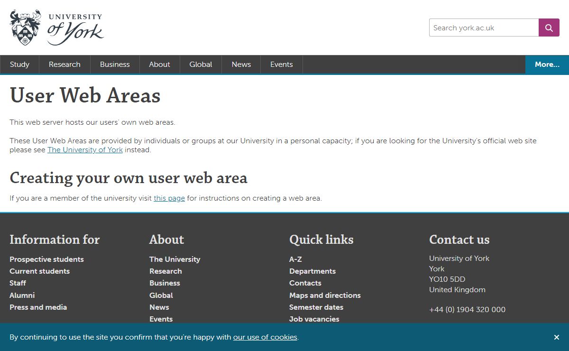Open Global link in footer About column

[x=161, y=295]
